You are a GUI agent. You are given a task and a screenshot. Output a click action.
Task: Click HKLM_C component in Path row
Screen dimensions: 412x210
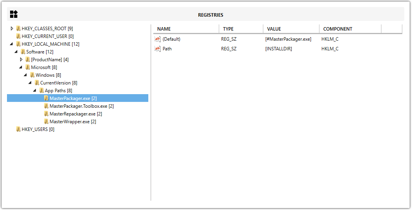[330, 48]
